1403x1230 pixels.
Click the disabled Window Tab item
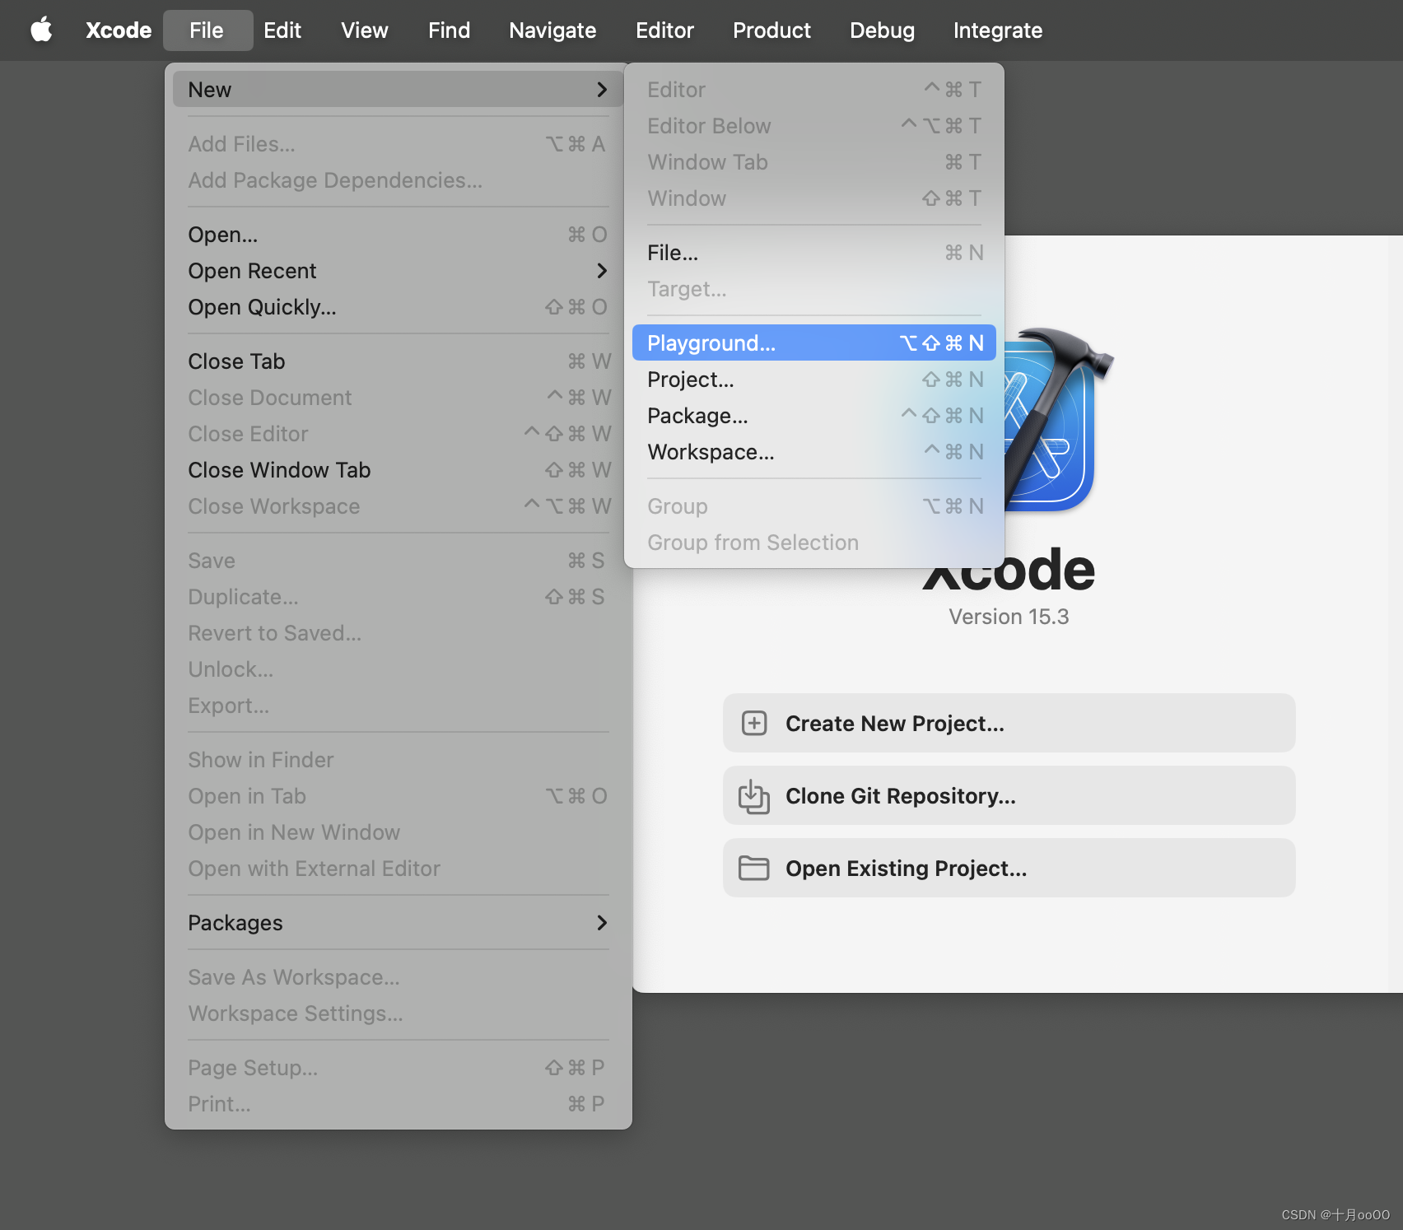coord(814,161)
